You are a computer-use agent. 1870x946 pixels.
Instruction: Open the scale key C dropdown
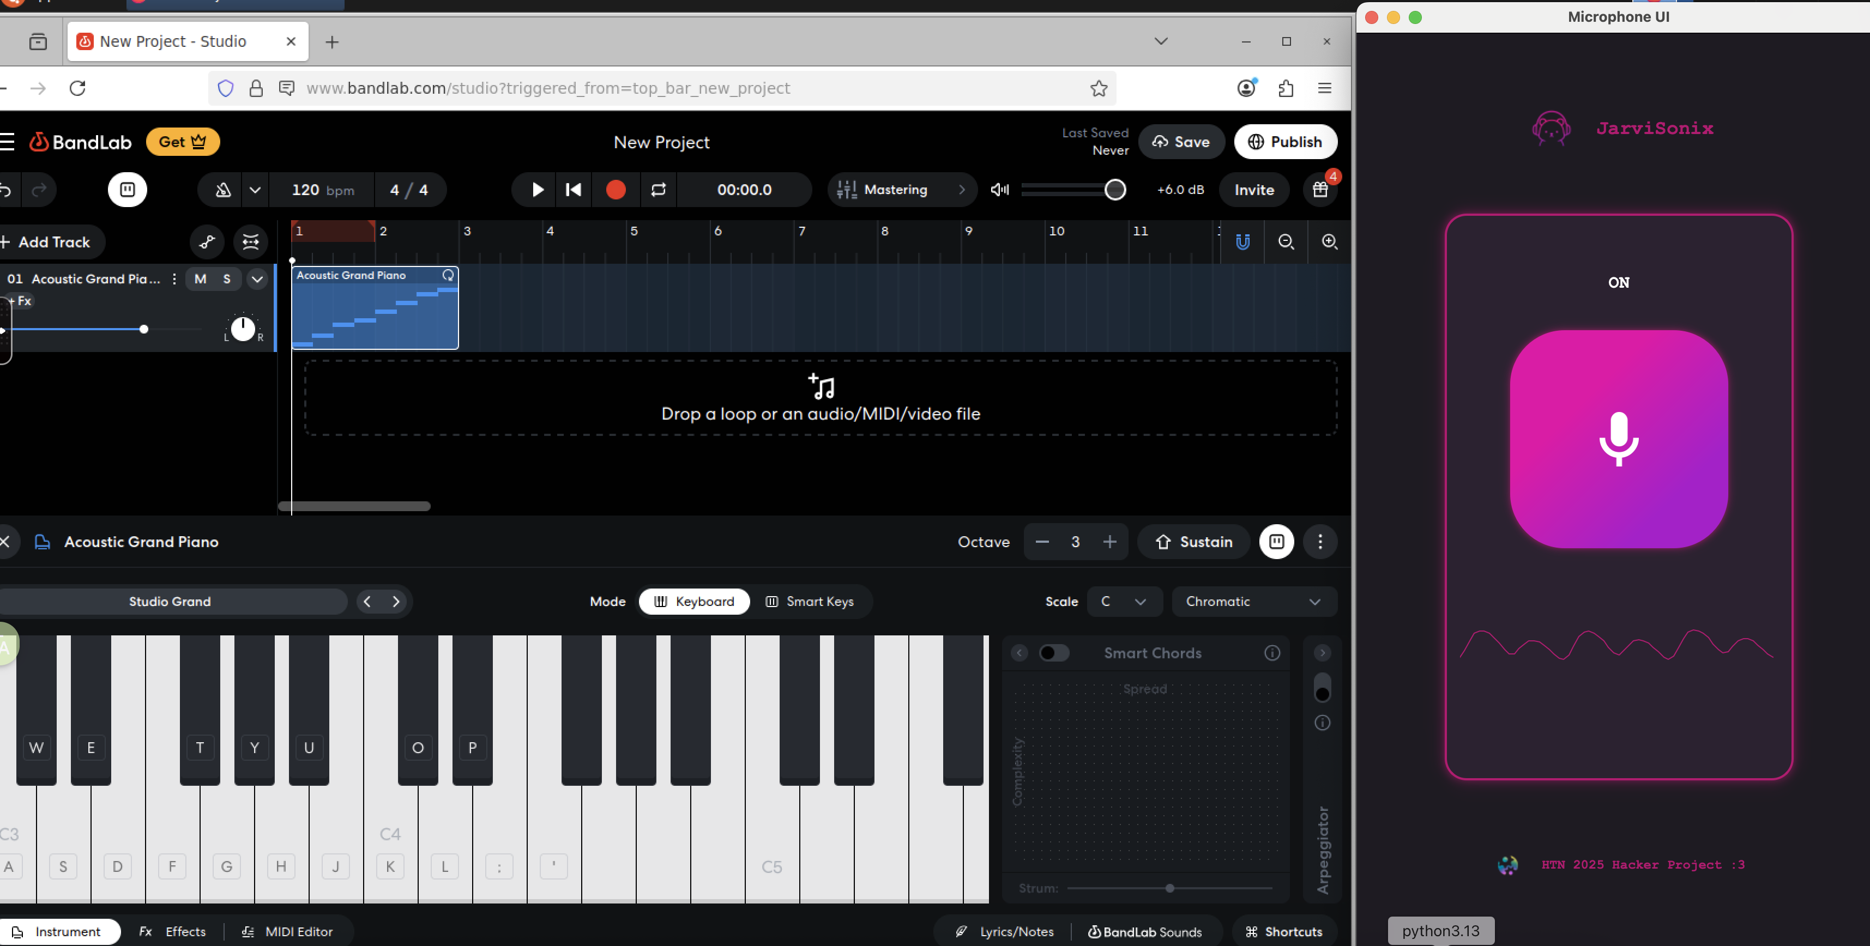pyautogui.click(x=1123, y=602)
